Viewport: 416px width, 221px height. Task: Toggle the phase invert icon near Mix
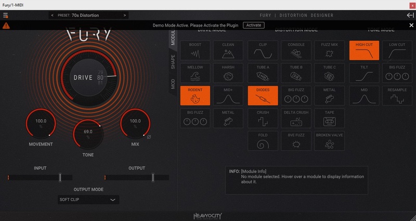point(149,137)
